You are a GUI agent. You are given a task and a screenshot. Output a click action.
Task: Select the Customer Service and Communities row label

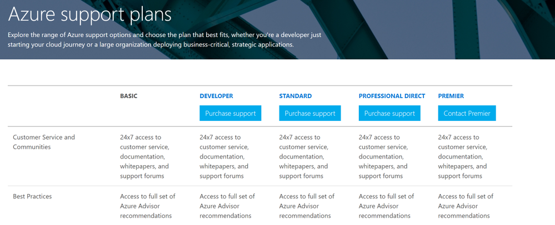tap(44, 142)
